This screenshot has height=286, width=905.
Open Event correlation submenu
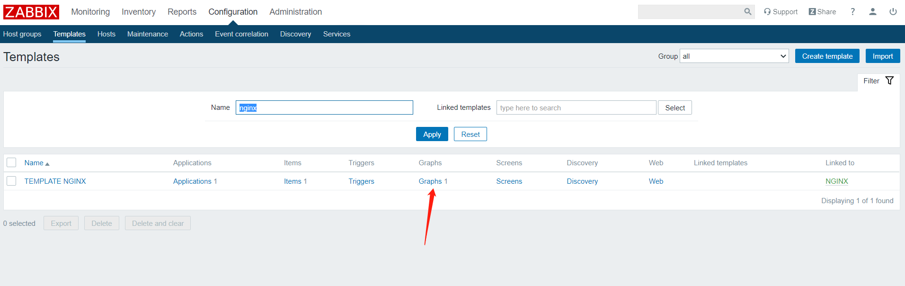241,34
